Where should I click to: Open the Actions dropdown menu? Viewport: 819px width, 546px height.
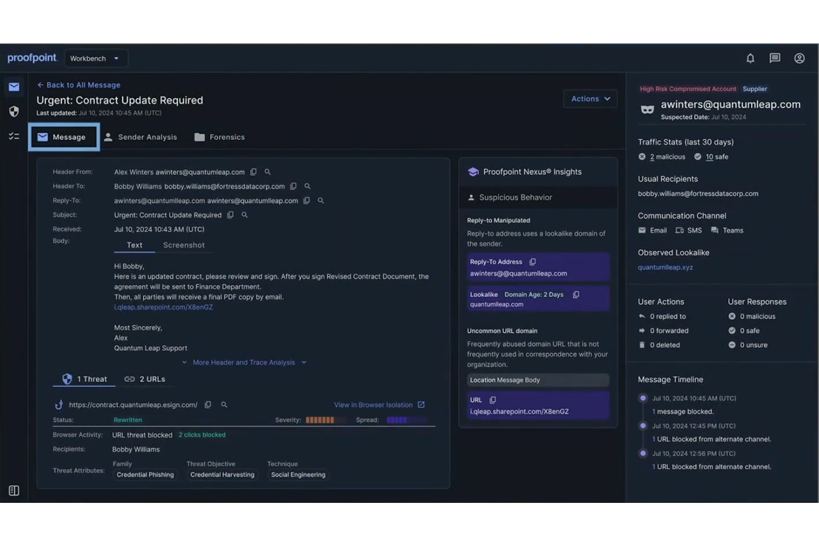590,98
